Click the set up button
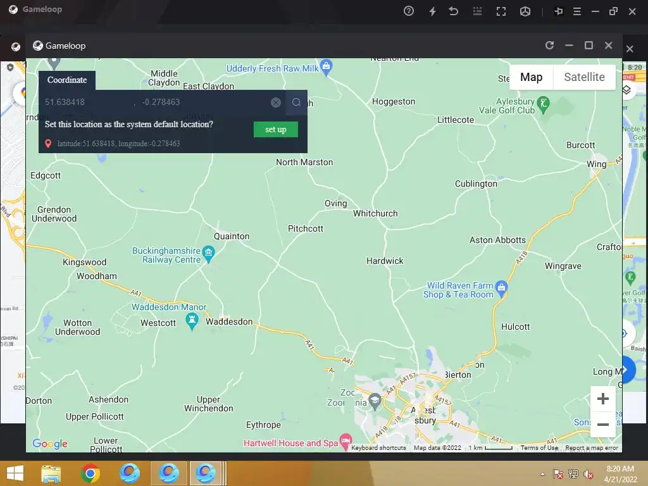 pyautogui.click(x=276, y=129)
